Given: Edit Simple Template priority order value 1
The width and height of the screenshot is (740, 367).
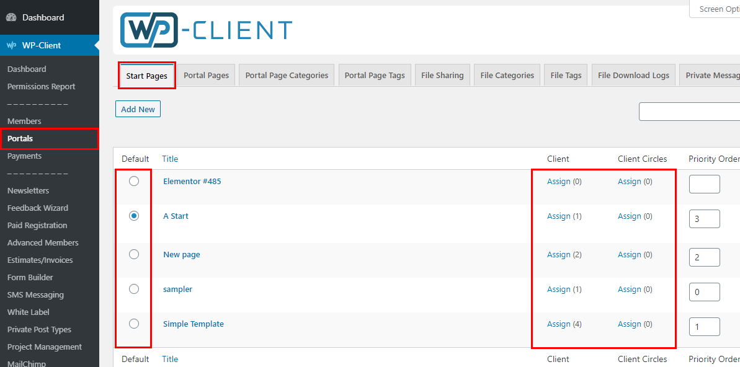Looking at the screenshot, I should (705, 327).
